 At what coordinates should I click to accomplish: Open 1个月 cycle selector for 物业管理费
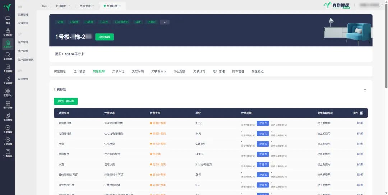[x=262, y=123]
